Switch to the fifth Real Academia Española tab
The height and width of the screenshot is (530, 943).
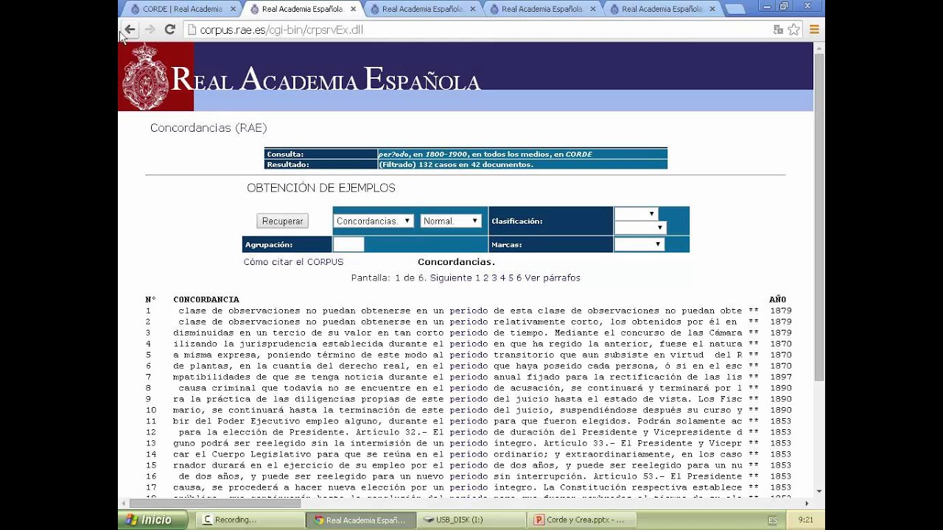tap(662, 10)
